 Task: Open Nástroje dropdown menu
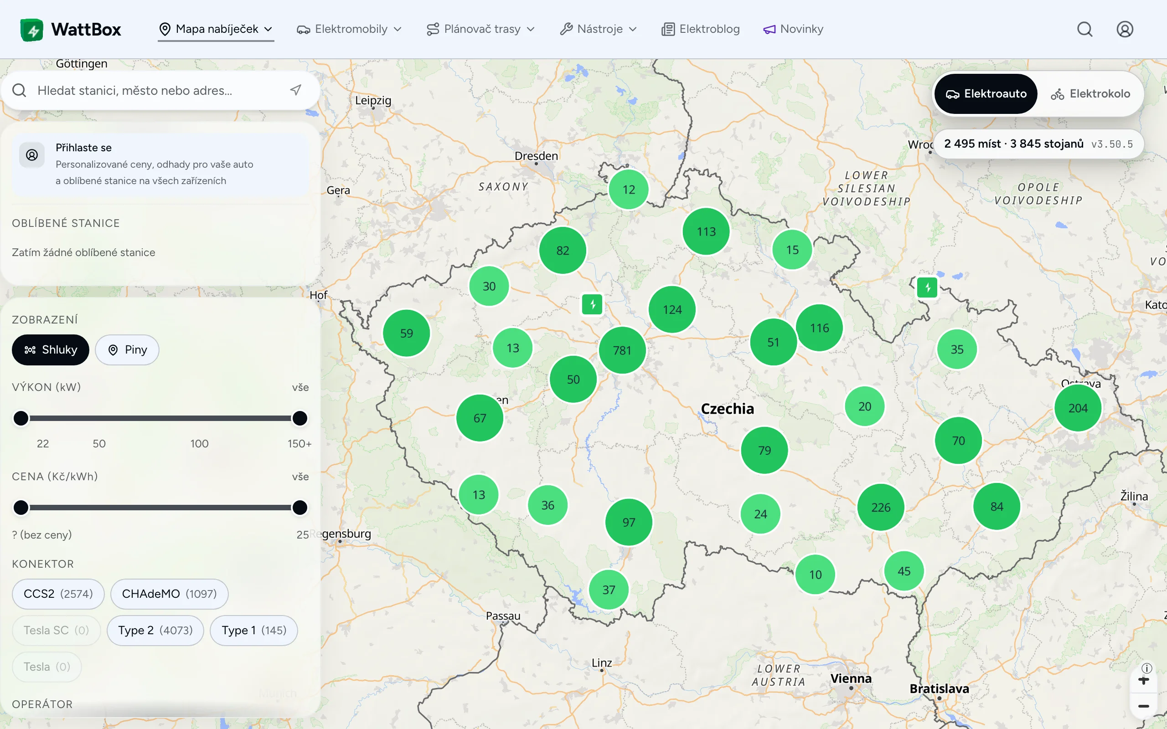(599, 29)
